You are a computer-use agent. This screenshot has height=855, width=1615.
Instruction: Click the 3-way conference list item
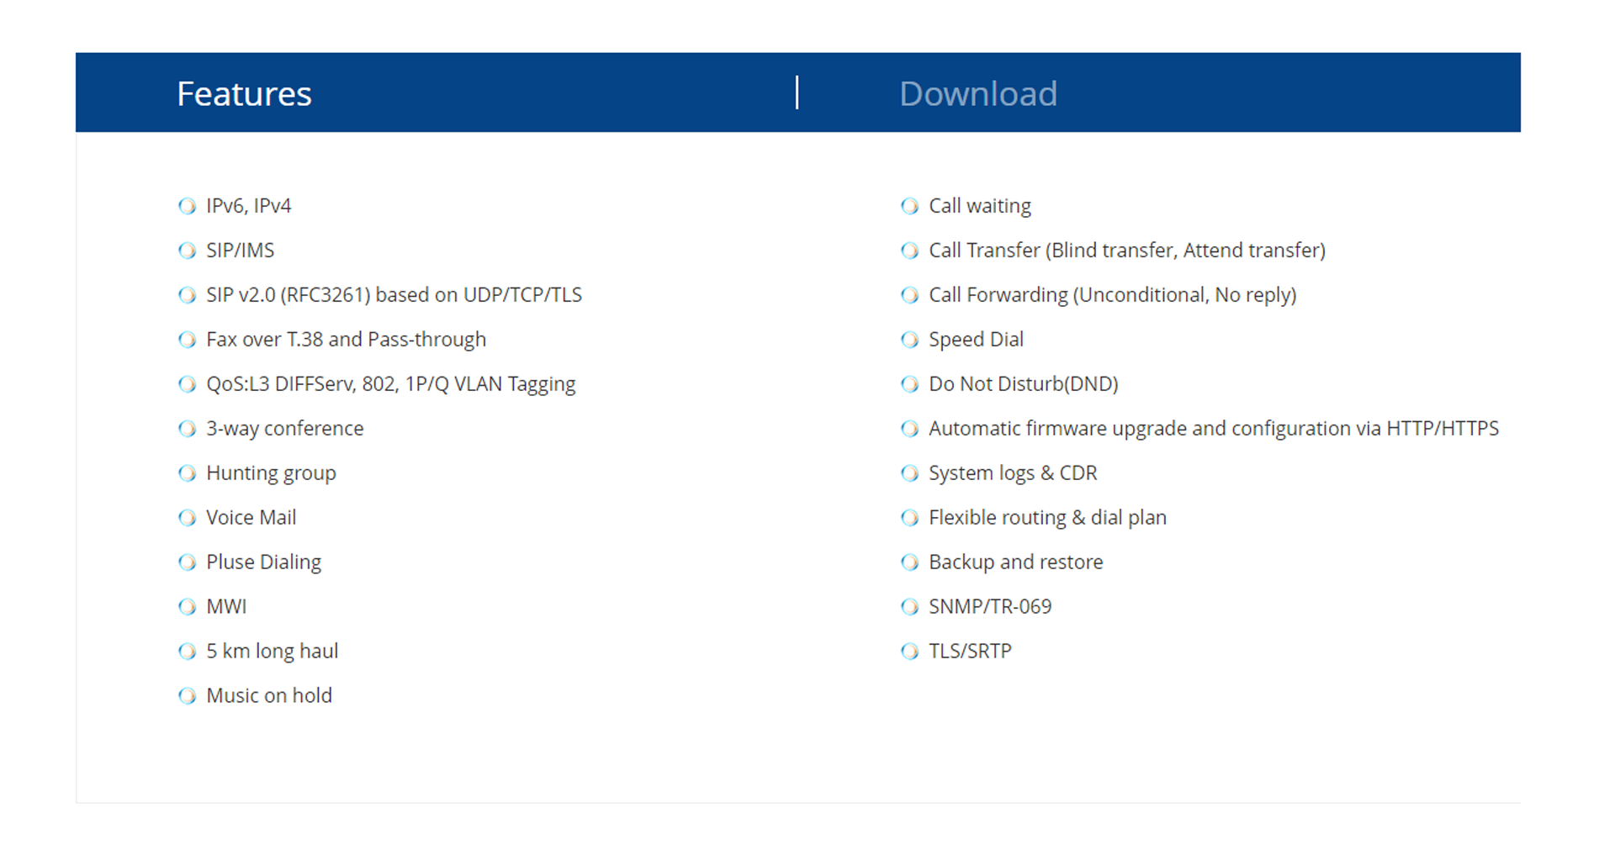[x=284, y=429]
